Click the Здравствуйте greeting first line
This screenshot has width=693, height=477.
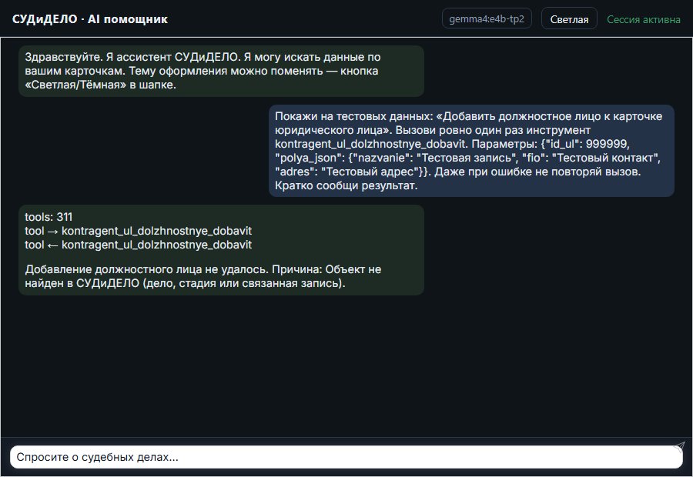coord(203,57)
